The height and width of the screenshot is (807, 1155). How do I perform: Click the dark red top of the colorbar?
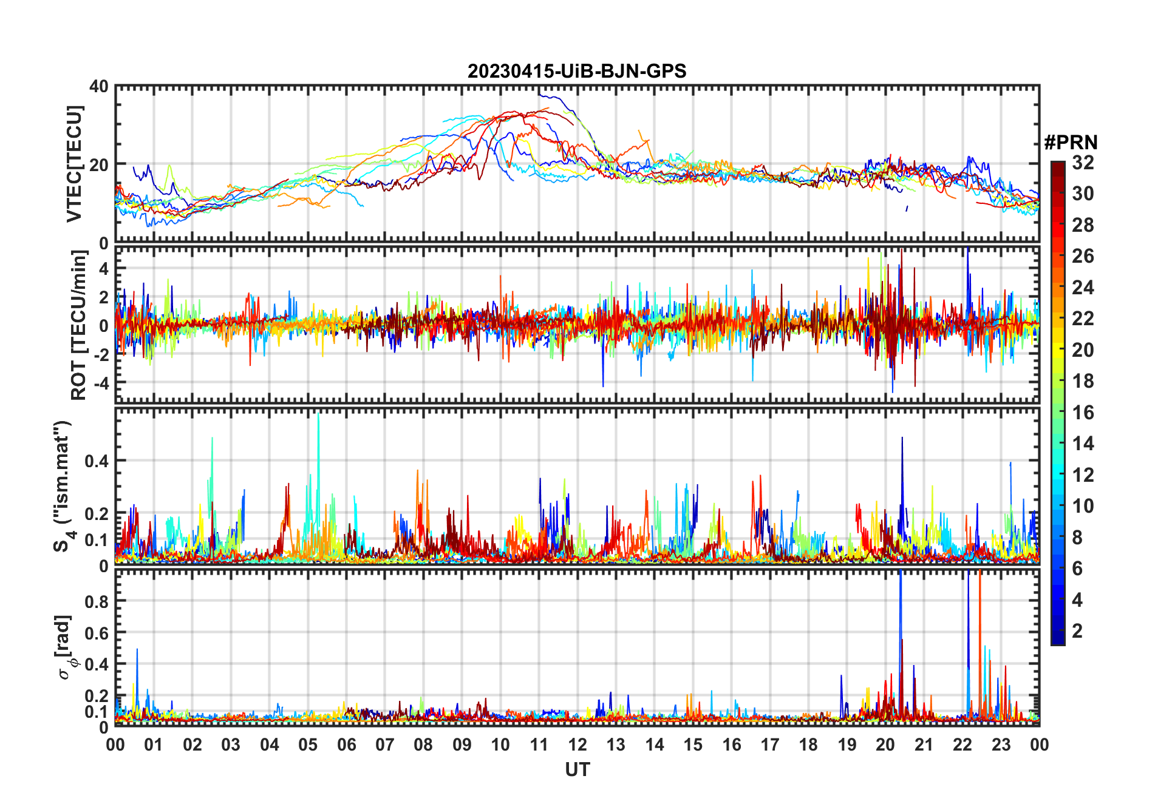1058,166
